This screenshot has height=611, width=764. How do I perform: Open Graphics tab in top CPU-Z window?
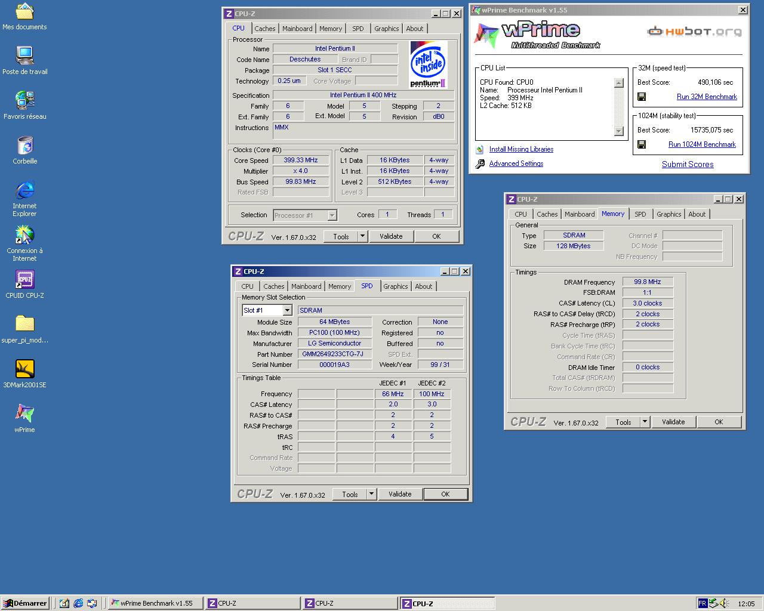(387, 29)
